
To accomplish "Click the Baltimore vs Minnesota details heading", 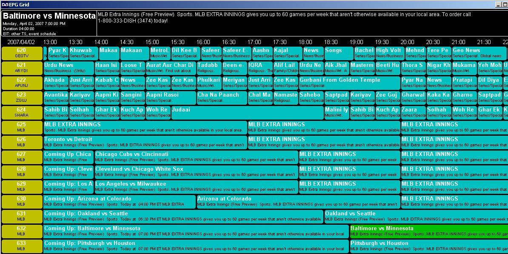I will coord(49,16).
